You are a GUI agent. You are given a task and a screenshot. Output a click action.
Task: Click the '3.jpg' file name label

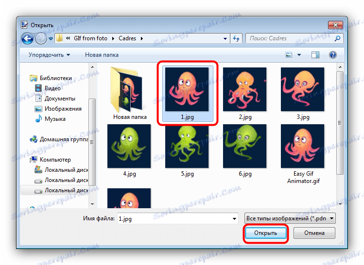[x=303, y=117]
